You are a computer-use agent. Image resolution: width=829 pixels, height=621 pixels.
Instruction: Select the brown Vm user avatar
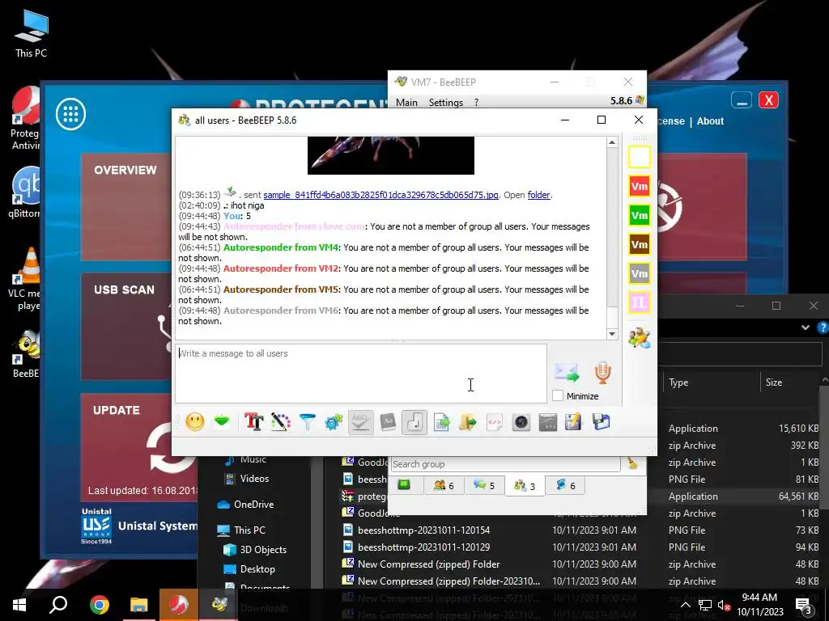click(640, 244)
